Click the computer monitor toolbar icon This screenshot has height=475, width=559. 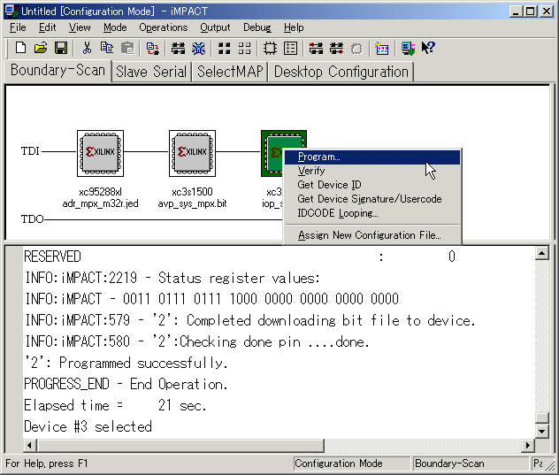pos(408,48)
